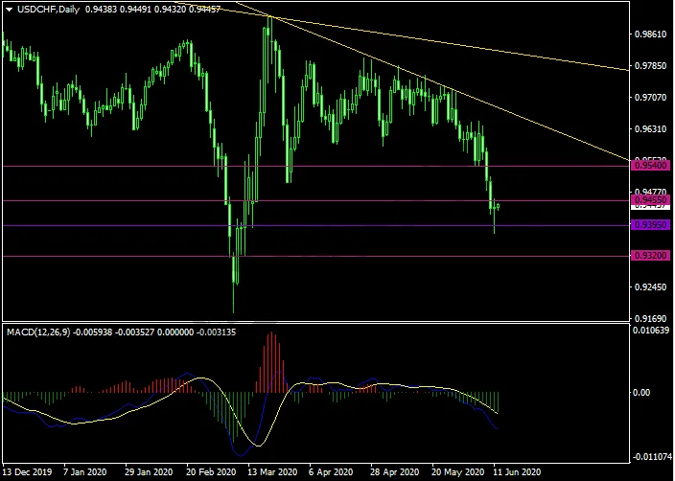This screenshot has width=675, height=481.
Task: Click the -0.011074 MACD scale value
Action: pyautogui.click(x=651, y=456)
